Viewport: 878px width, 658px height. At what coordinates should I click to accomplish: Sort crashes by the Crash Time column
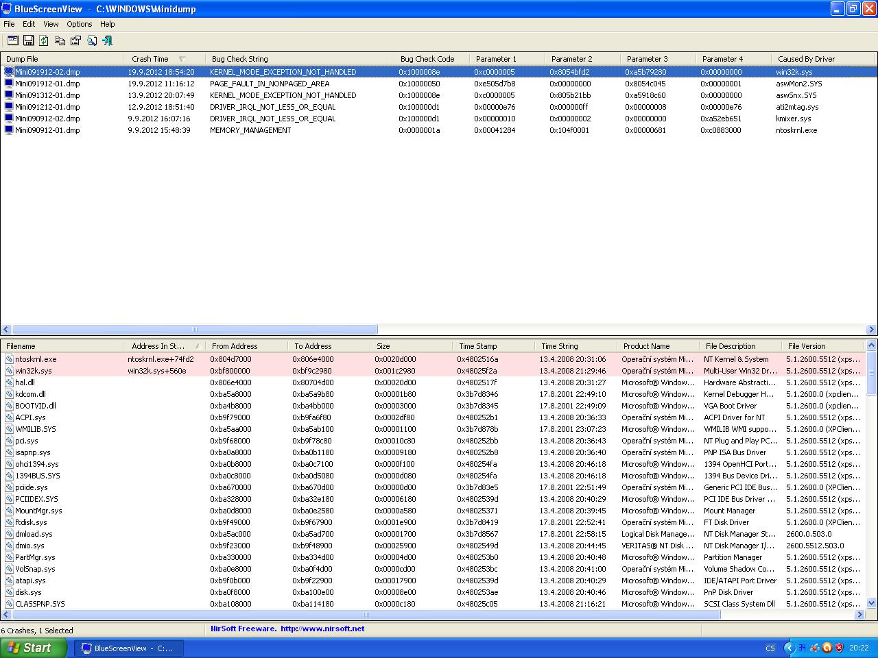tap(164, 59)
